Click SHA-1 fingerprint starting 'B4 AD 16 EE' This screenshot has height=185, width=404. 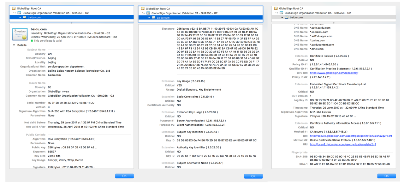pos(350,164)
